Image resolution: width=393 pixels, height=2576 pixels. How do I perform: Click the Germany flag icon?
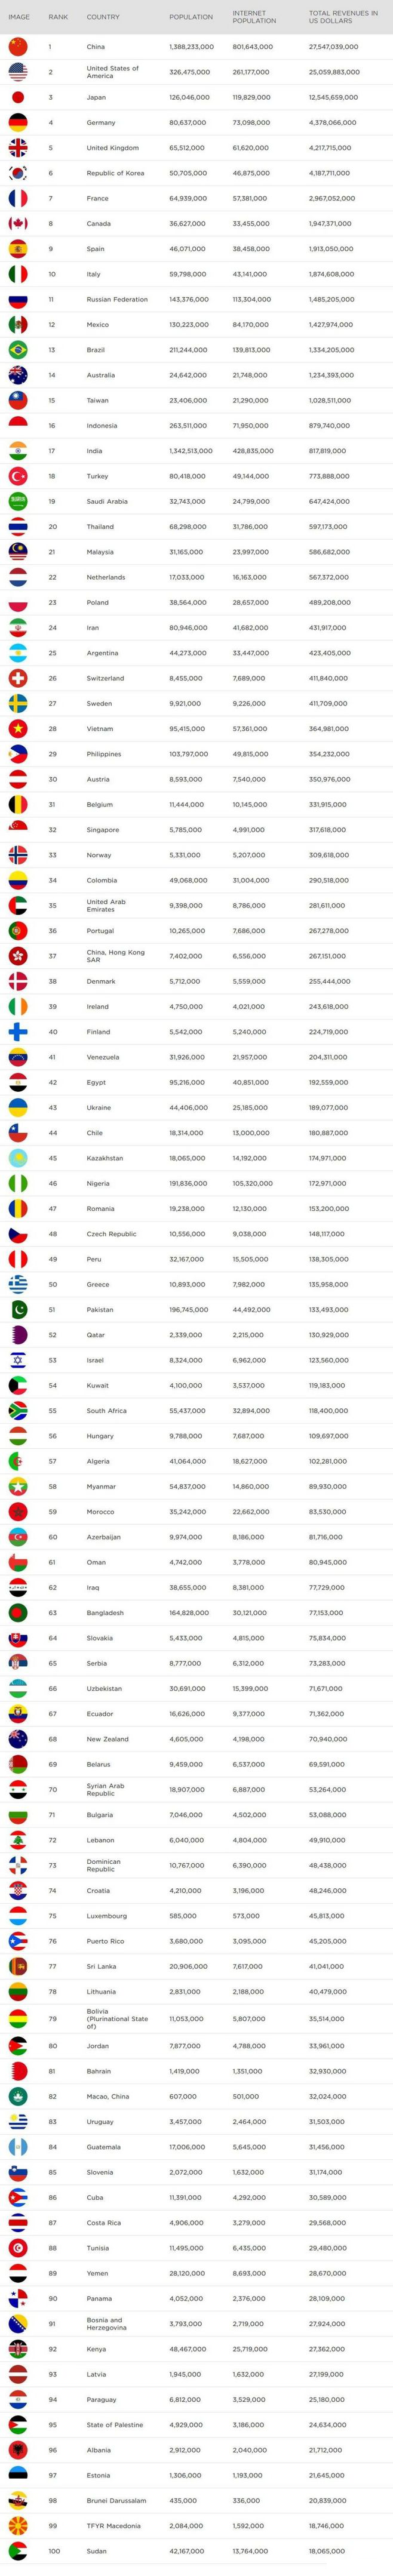click(18, 122)
